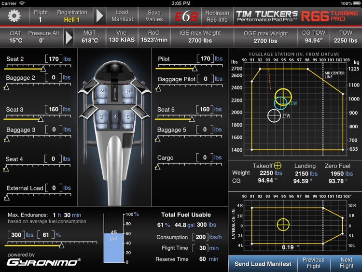Screen dimensions: 362x272
Task: Tap Seat 3 slider handle
Action: (41, 119)
